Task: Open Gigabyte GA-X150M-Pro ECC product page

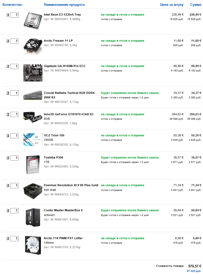Action: pyautogui.click(x=65, y=66)
